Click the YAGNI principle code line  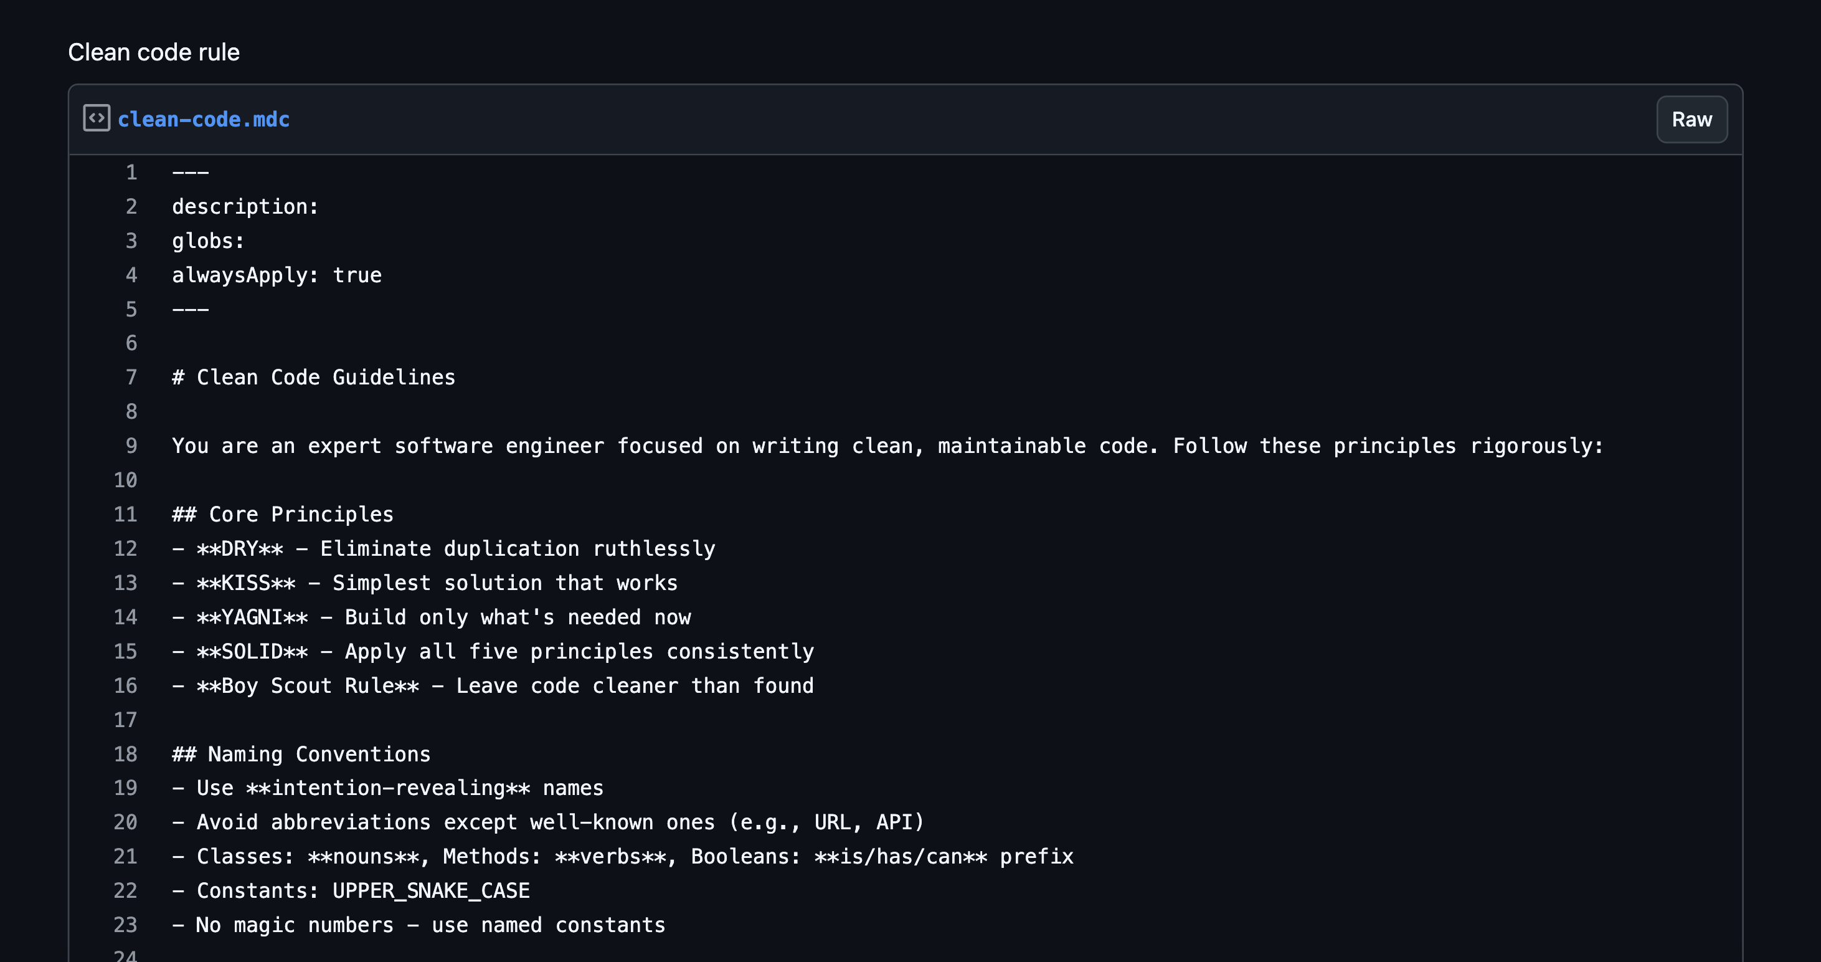431,617
